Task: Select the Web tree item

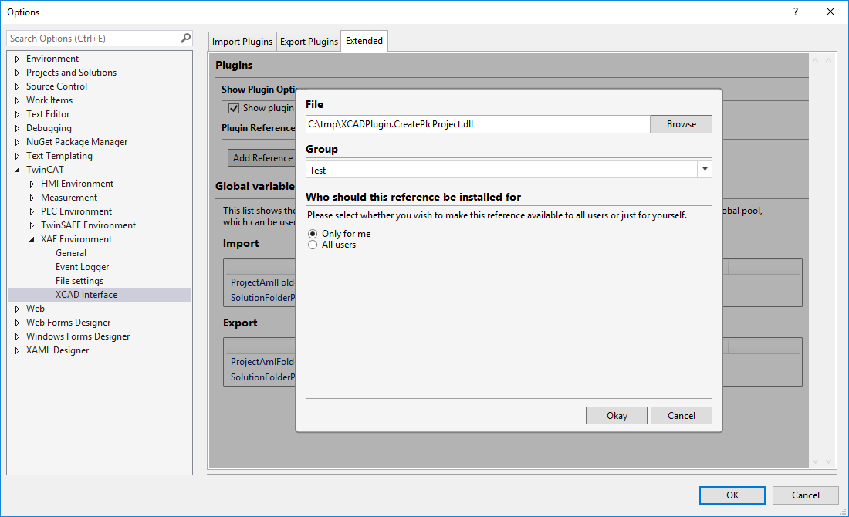Action: pos(36,309)
